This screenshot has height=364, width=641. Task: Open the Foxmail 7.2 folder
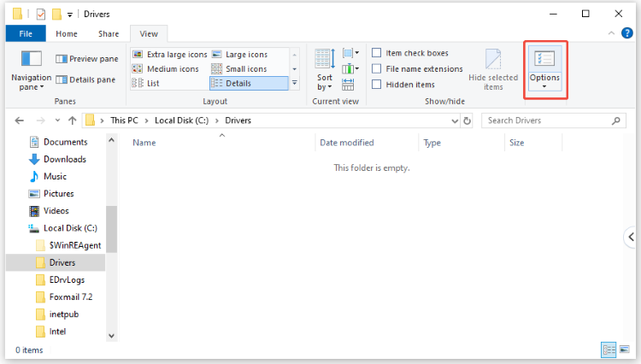64,297
